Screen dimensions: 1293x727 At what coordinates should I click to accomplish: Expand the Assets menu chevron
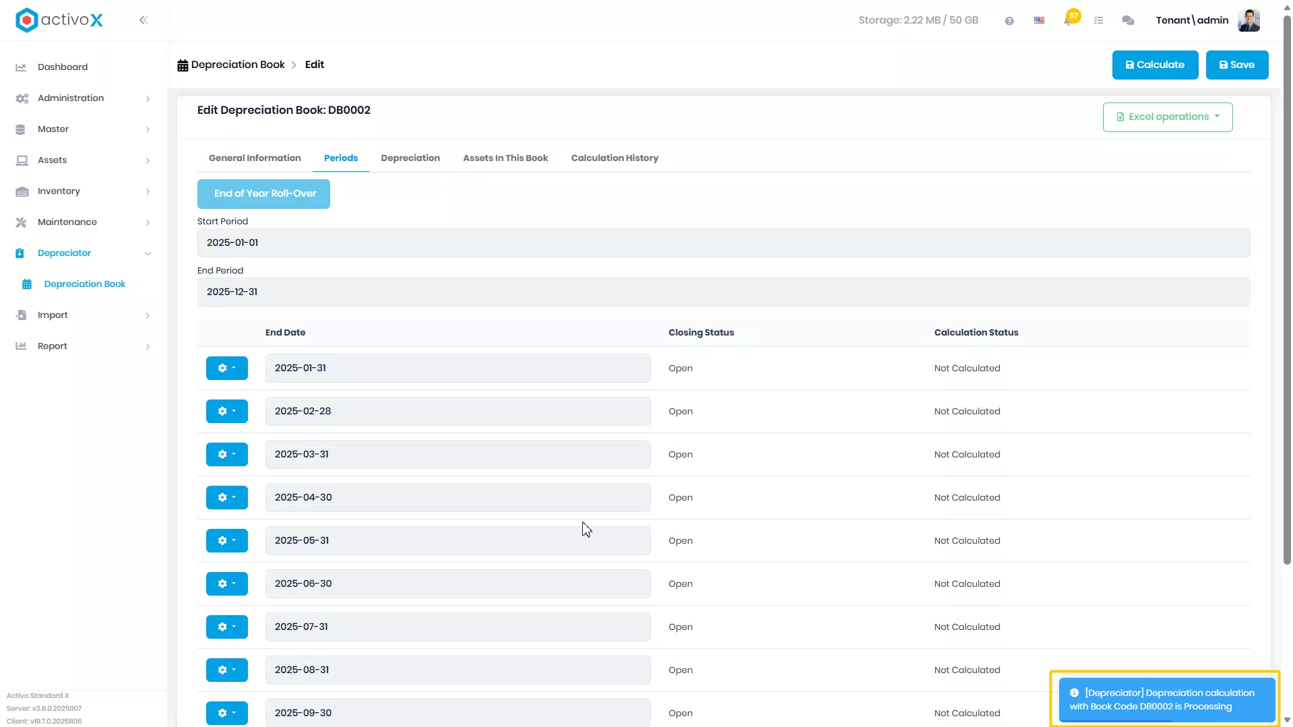[148, 161]
